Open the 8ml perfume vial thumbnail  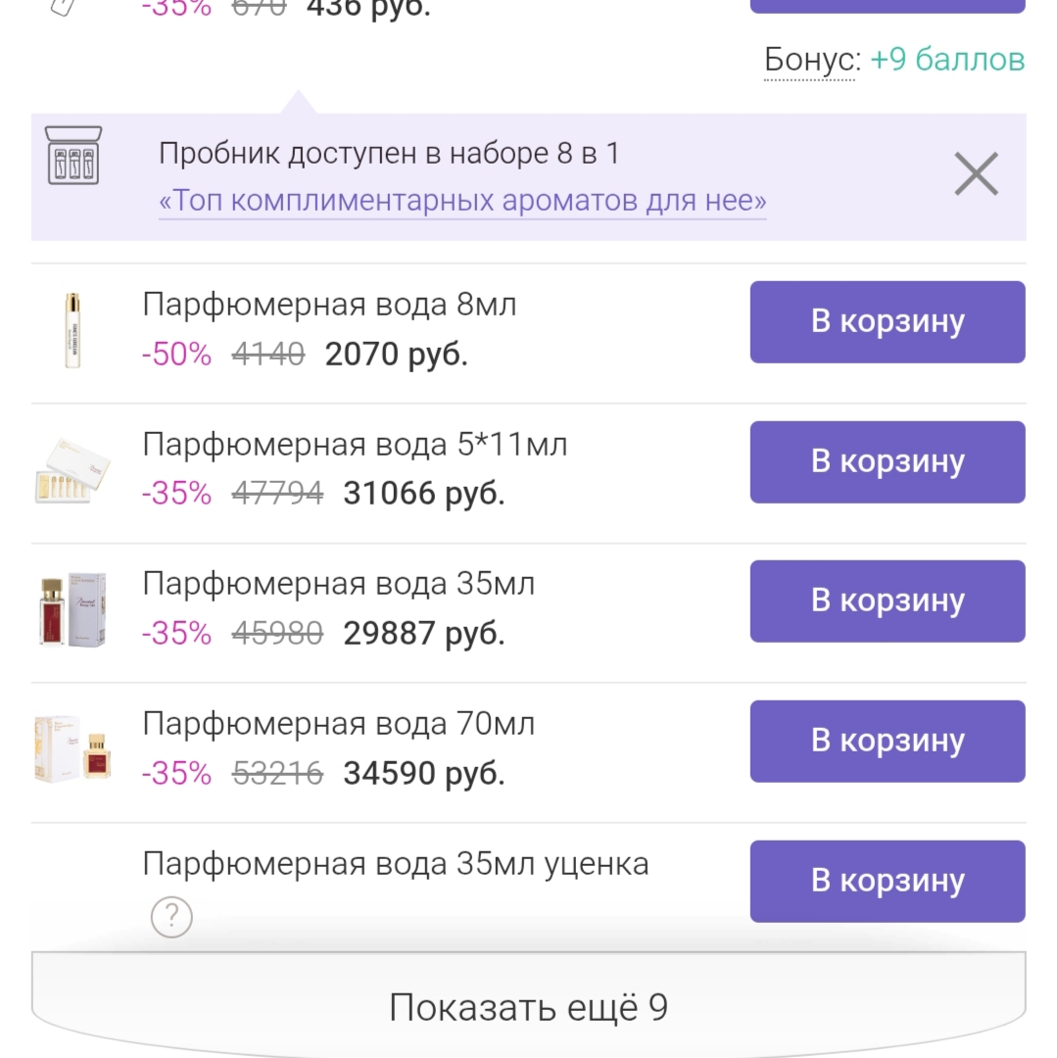pos(72,330)
